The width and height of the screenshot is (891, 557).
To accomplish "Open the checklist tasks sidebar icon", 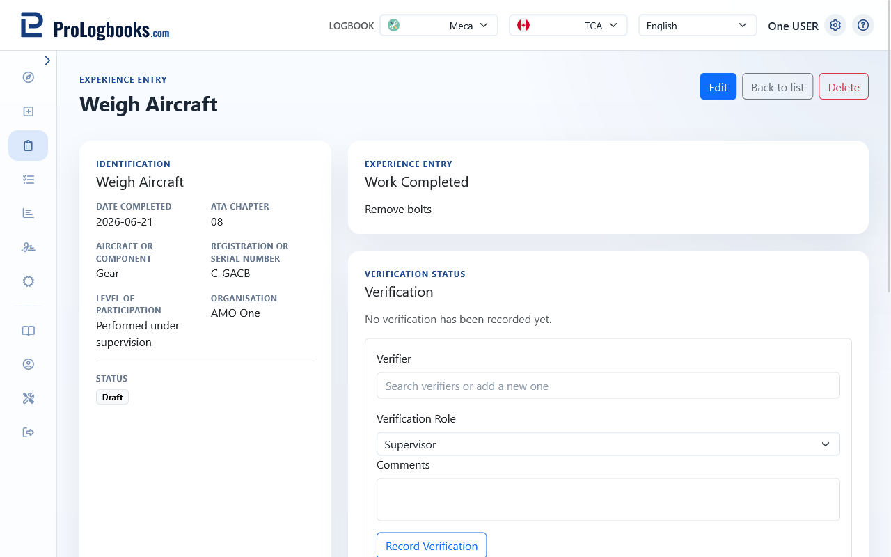I will coord(29,180).
